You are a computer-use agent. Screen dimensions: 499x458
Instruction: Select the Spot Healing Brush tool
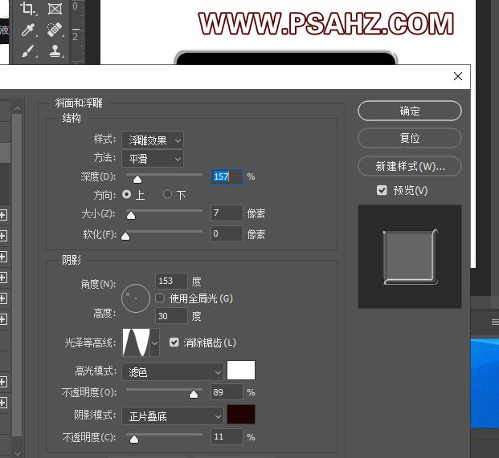point(55,30)
